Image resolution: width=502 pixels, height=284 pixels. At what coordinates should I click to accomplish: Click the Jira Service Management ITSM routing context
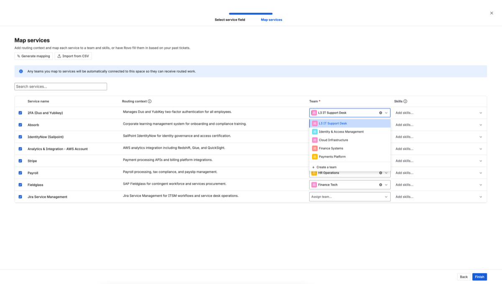[x=181, y=196]
